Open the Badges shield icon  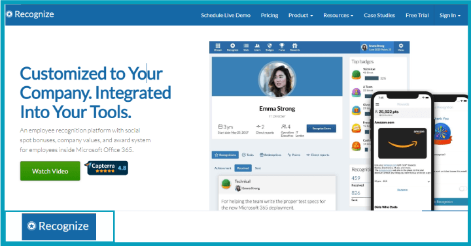coord(270,47)
